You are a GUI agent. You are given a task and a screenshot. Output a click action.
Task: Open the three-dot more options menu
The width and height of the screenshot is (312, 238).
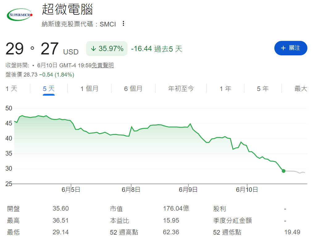point(123,24)
